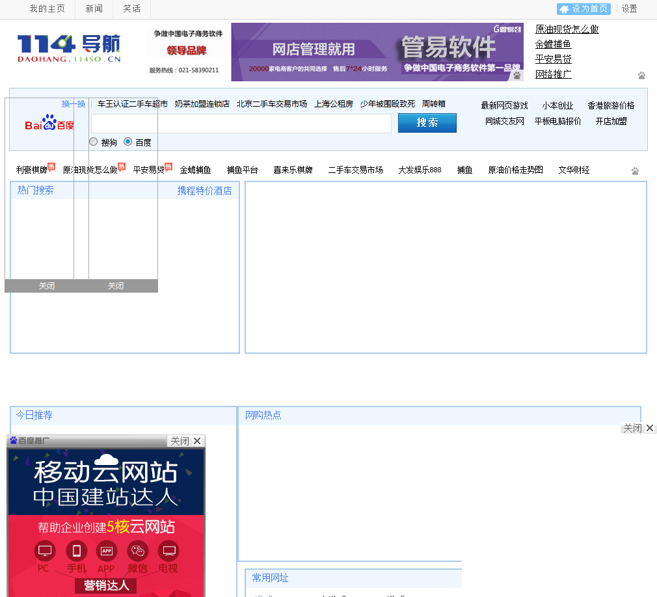Click 换一换 to refresh suggestions

pyautogui.click(x=74, y=104)
